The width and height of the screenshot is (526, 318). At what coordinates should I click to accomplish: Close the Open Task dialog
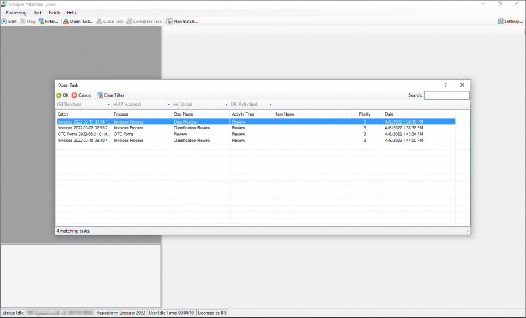[462, 85]
